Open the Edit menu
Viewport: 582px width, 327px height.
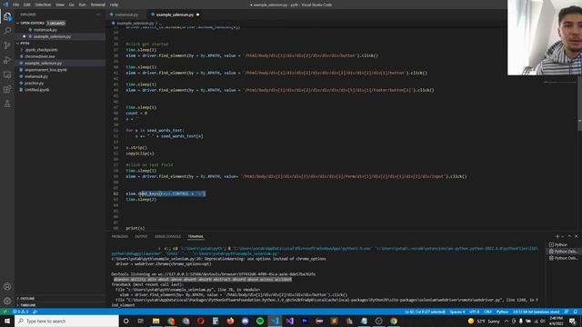[27, 5]
